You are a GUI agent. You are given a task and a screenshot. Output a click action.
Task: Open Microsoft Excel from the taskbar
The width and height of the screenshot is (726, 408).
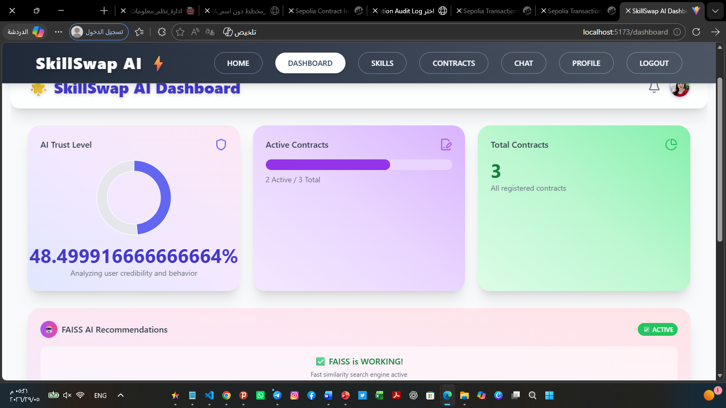click(x=379, y=395)
